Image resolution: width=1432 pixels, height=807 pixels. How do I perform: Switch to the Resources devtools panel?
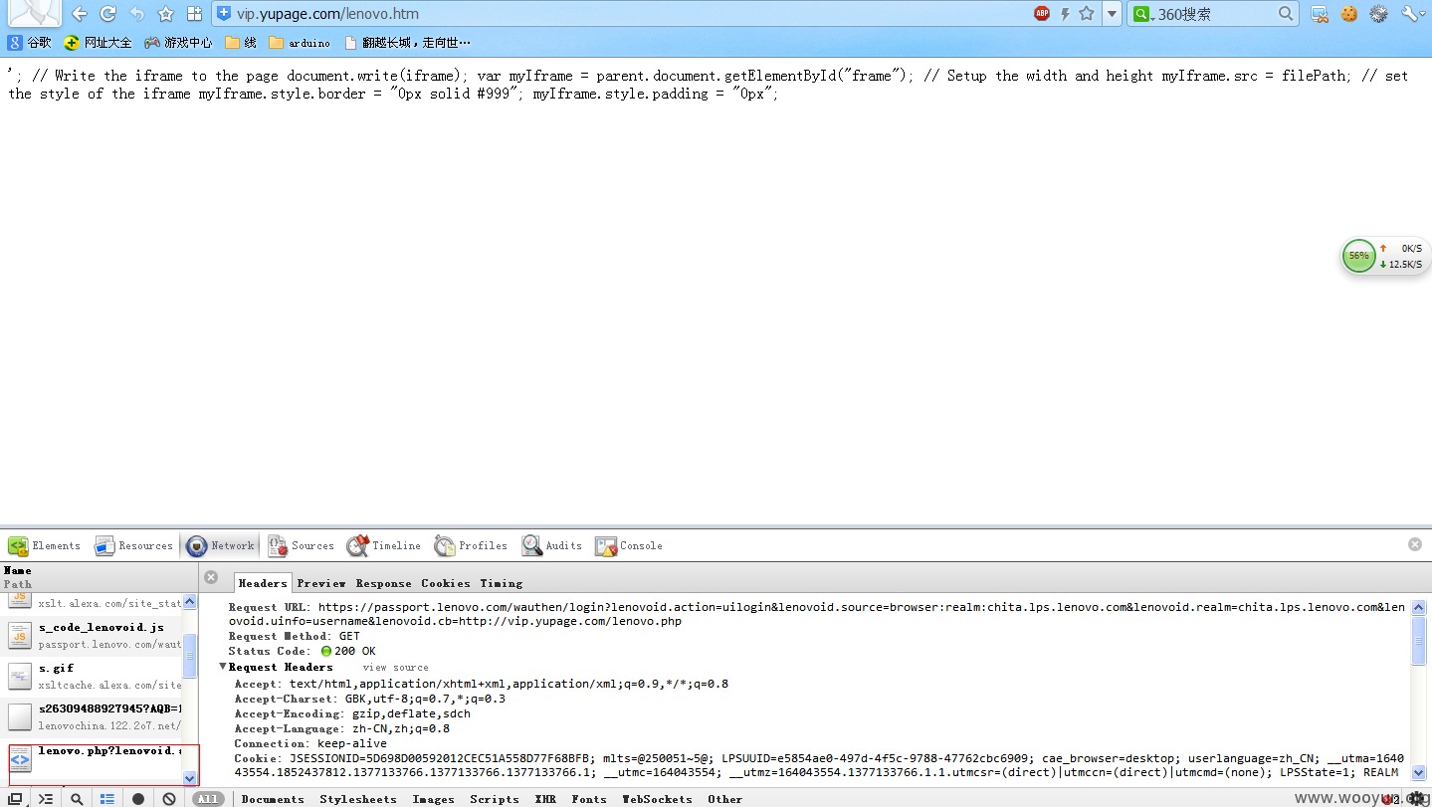[133, 545]
